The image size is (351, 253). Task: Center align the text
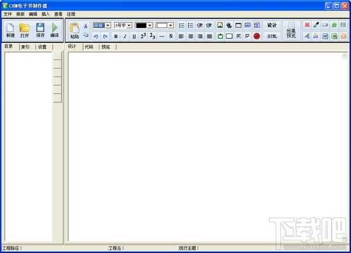tap(191, 36)
